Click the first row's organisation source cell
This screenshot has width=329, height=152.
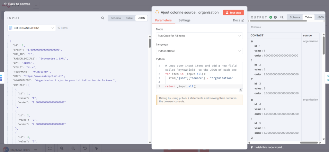pos(311,41)
